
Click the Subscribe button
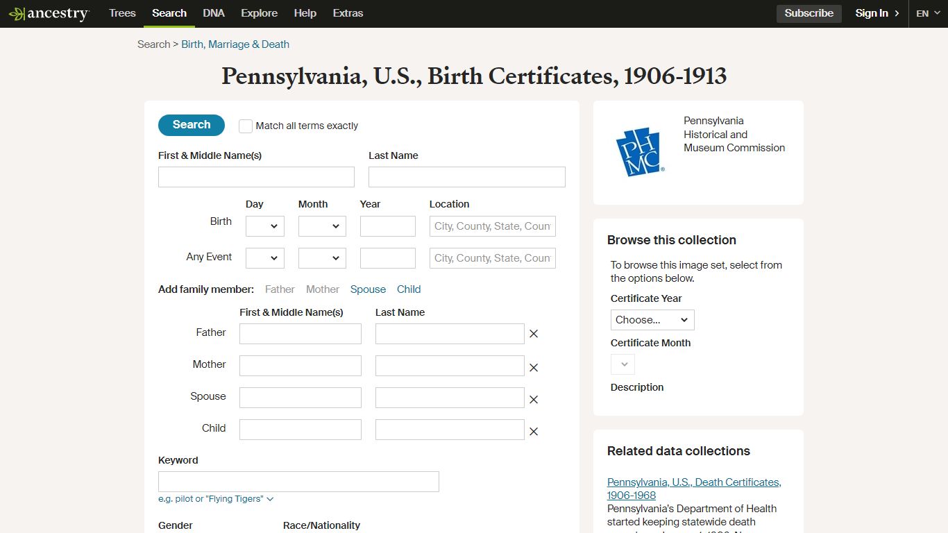pyautogui.click(x=809, y=13)
